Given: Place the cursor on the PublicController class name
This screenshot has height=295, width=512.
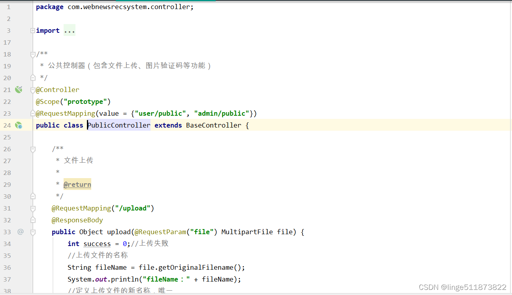Looking at the screenshot, I should pyautogui.click(x=119, y=125).
